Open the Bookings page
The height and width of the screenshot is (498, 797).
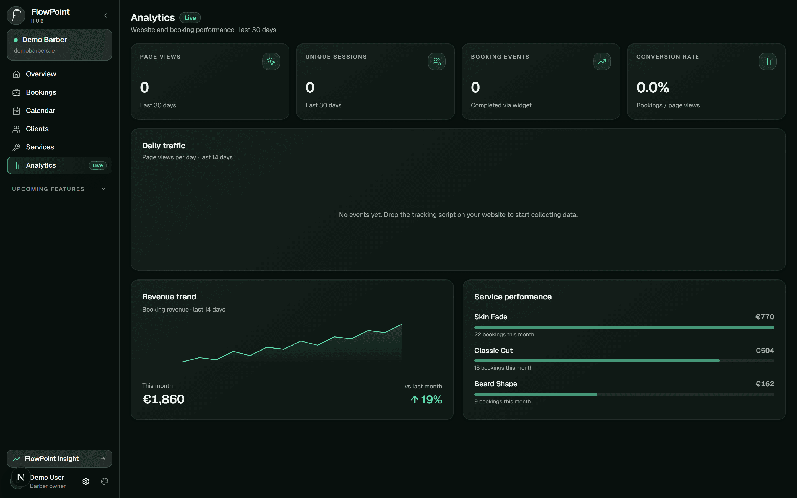59,92
